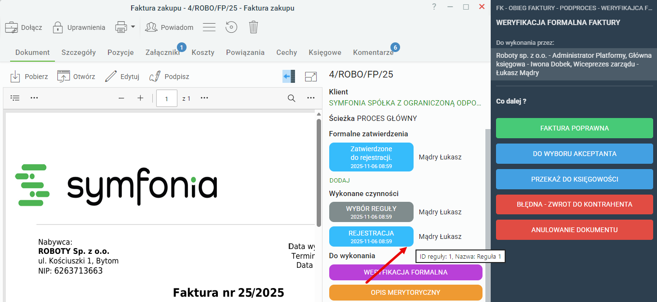Click the SYMFONIA SPÓŁKA client link
Image resolution: width=657 pixels, height=302 pixels.
[x=405, y=103]
